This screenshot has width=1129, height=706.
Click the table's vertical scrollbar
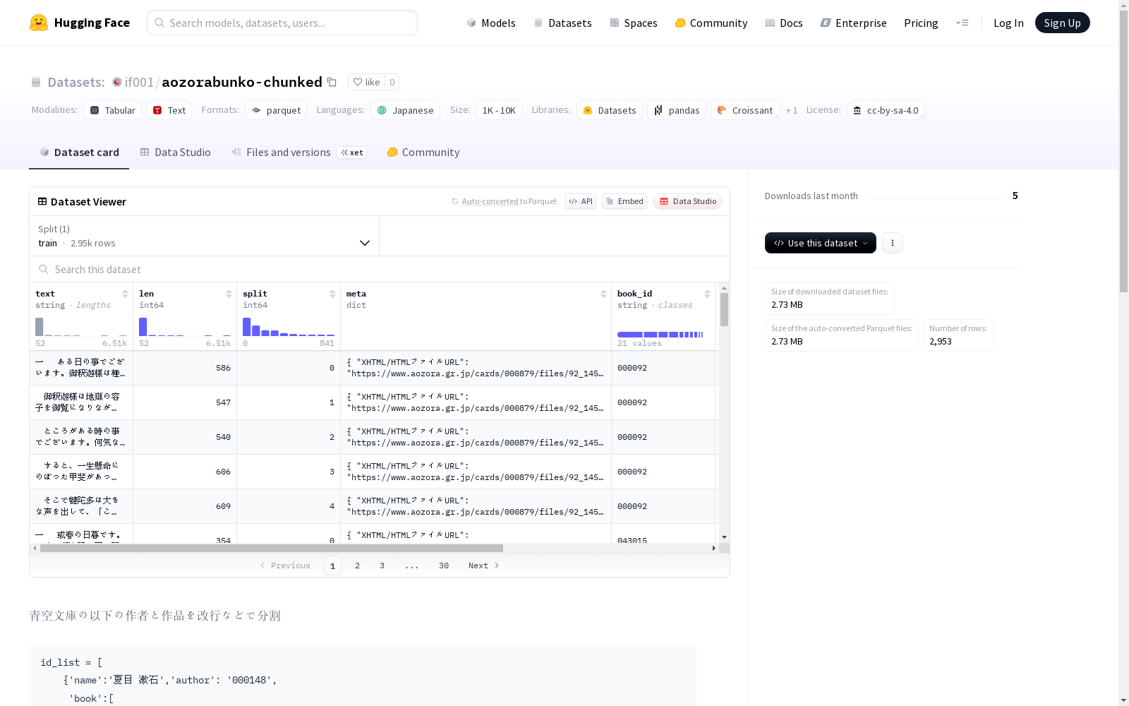click(724, 309)
